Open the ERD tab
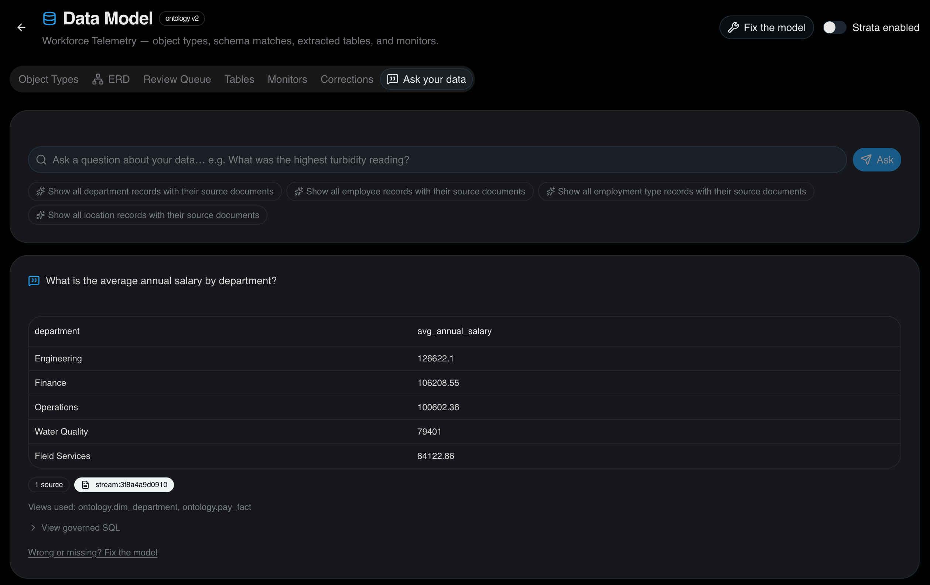This screenshot has height=585, width=930. click(x=111, y=79)
